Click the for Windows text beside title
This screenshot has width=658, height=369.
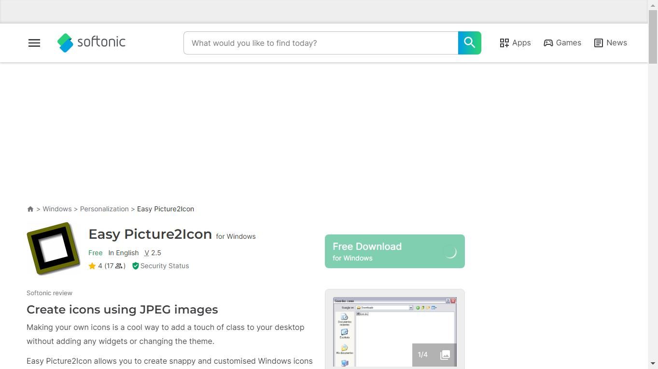(x=236, y=236)
